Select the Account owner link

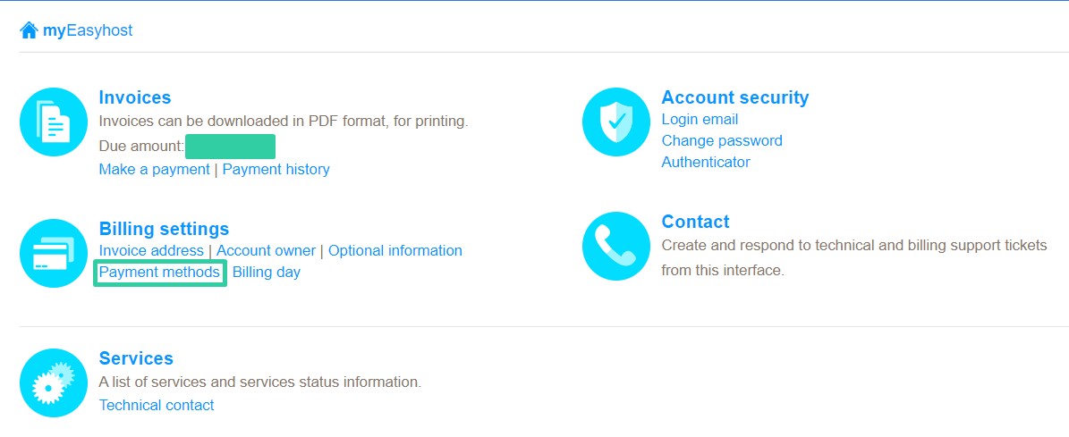click(x=266, y=250)
